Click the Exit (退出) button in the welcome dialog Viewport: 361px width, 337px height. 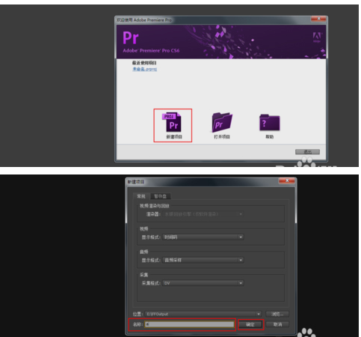(307, 152)
